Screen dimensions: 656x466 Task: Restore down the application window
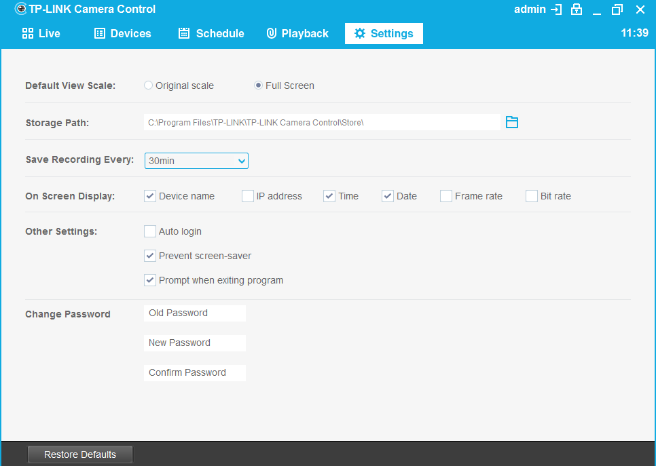pyautogui.click(x=617, y=9)
